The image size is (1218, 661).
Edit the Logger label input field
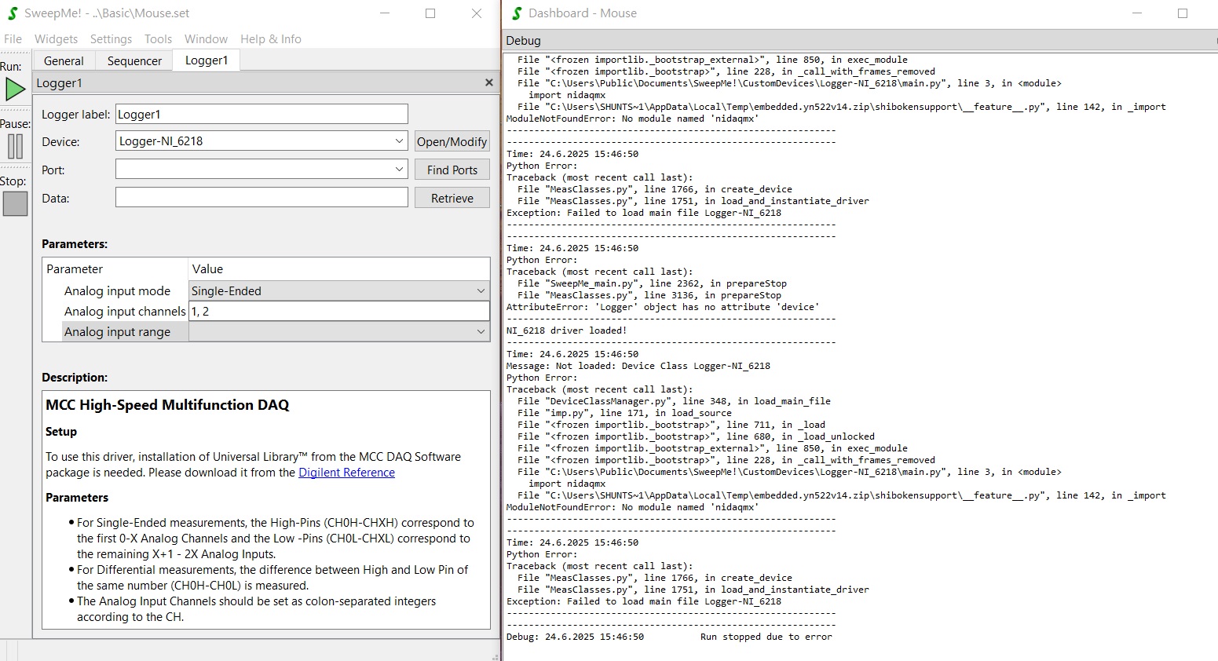click(x=262, y=114)
